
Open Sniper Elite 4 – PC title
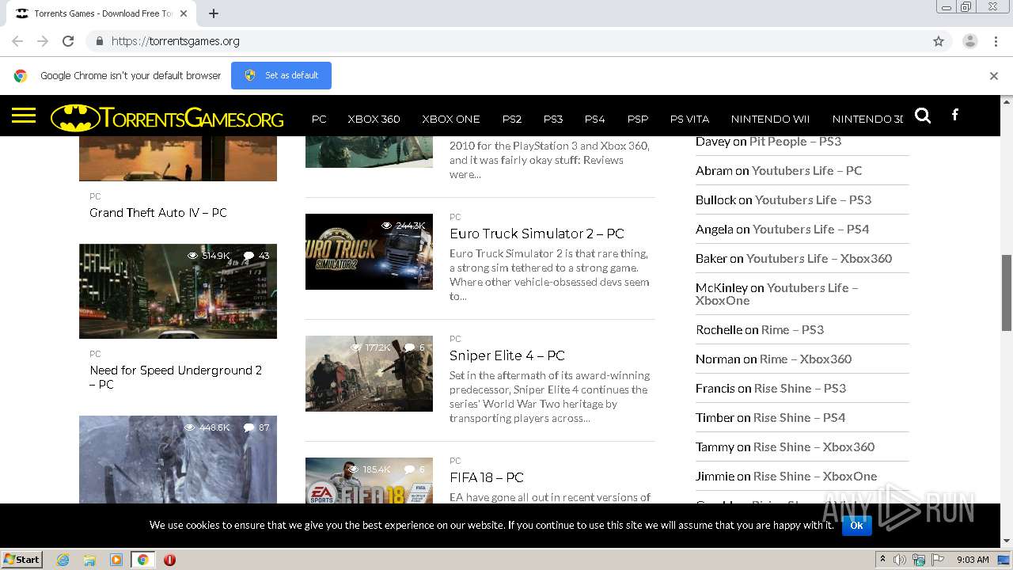click(x=507, y=355)
